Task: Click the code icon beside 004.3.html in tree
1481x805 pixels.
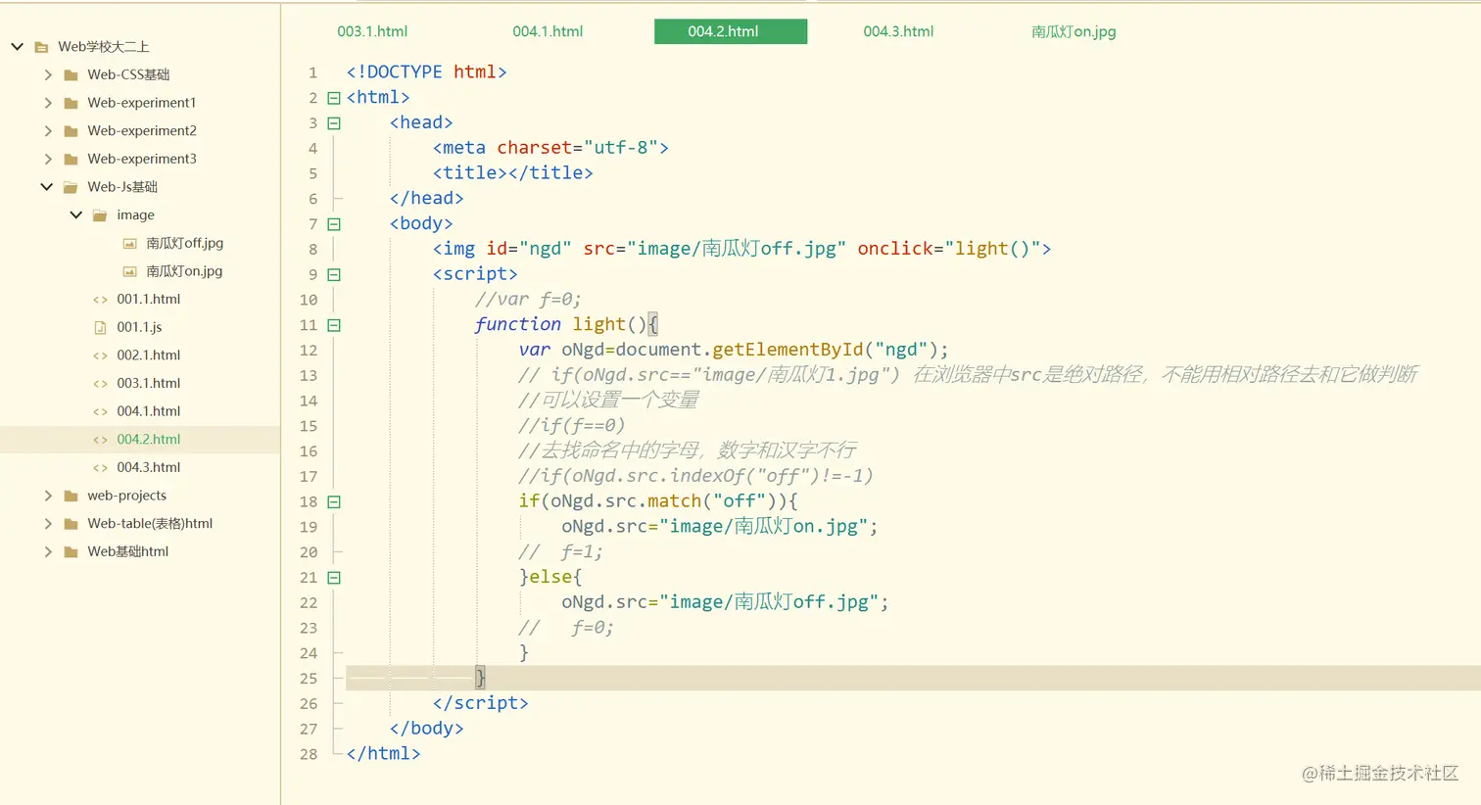Action: click(100, 468)
